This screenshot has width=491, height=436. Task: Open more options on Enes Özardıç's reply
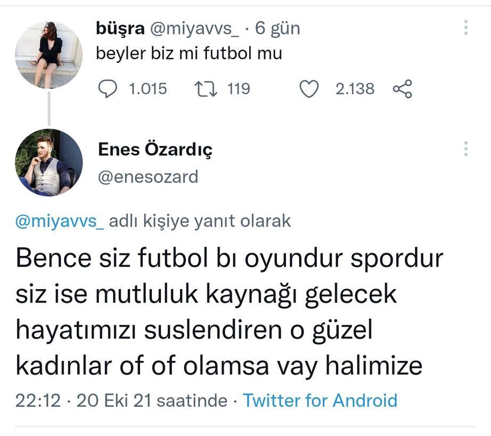[x=466, y=149]
